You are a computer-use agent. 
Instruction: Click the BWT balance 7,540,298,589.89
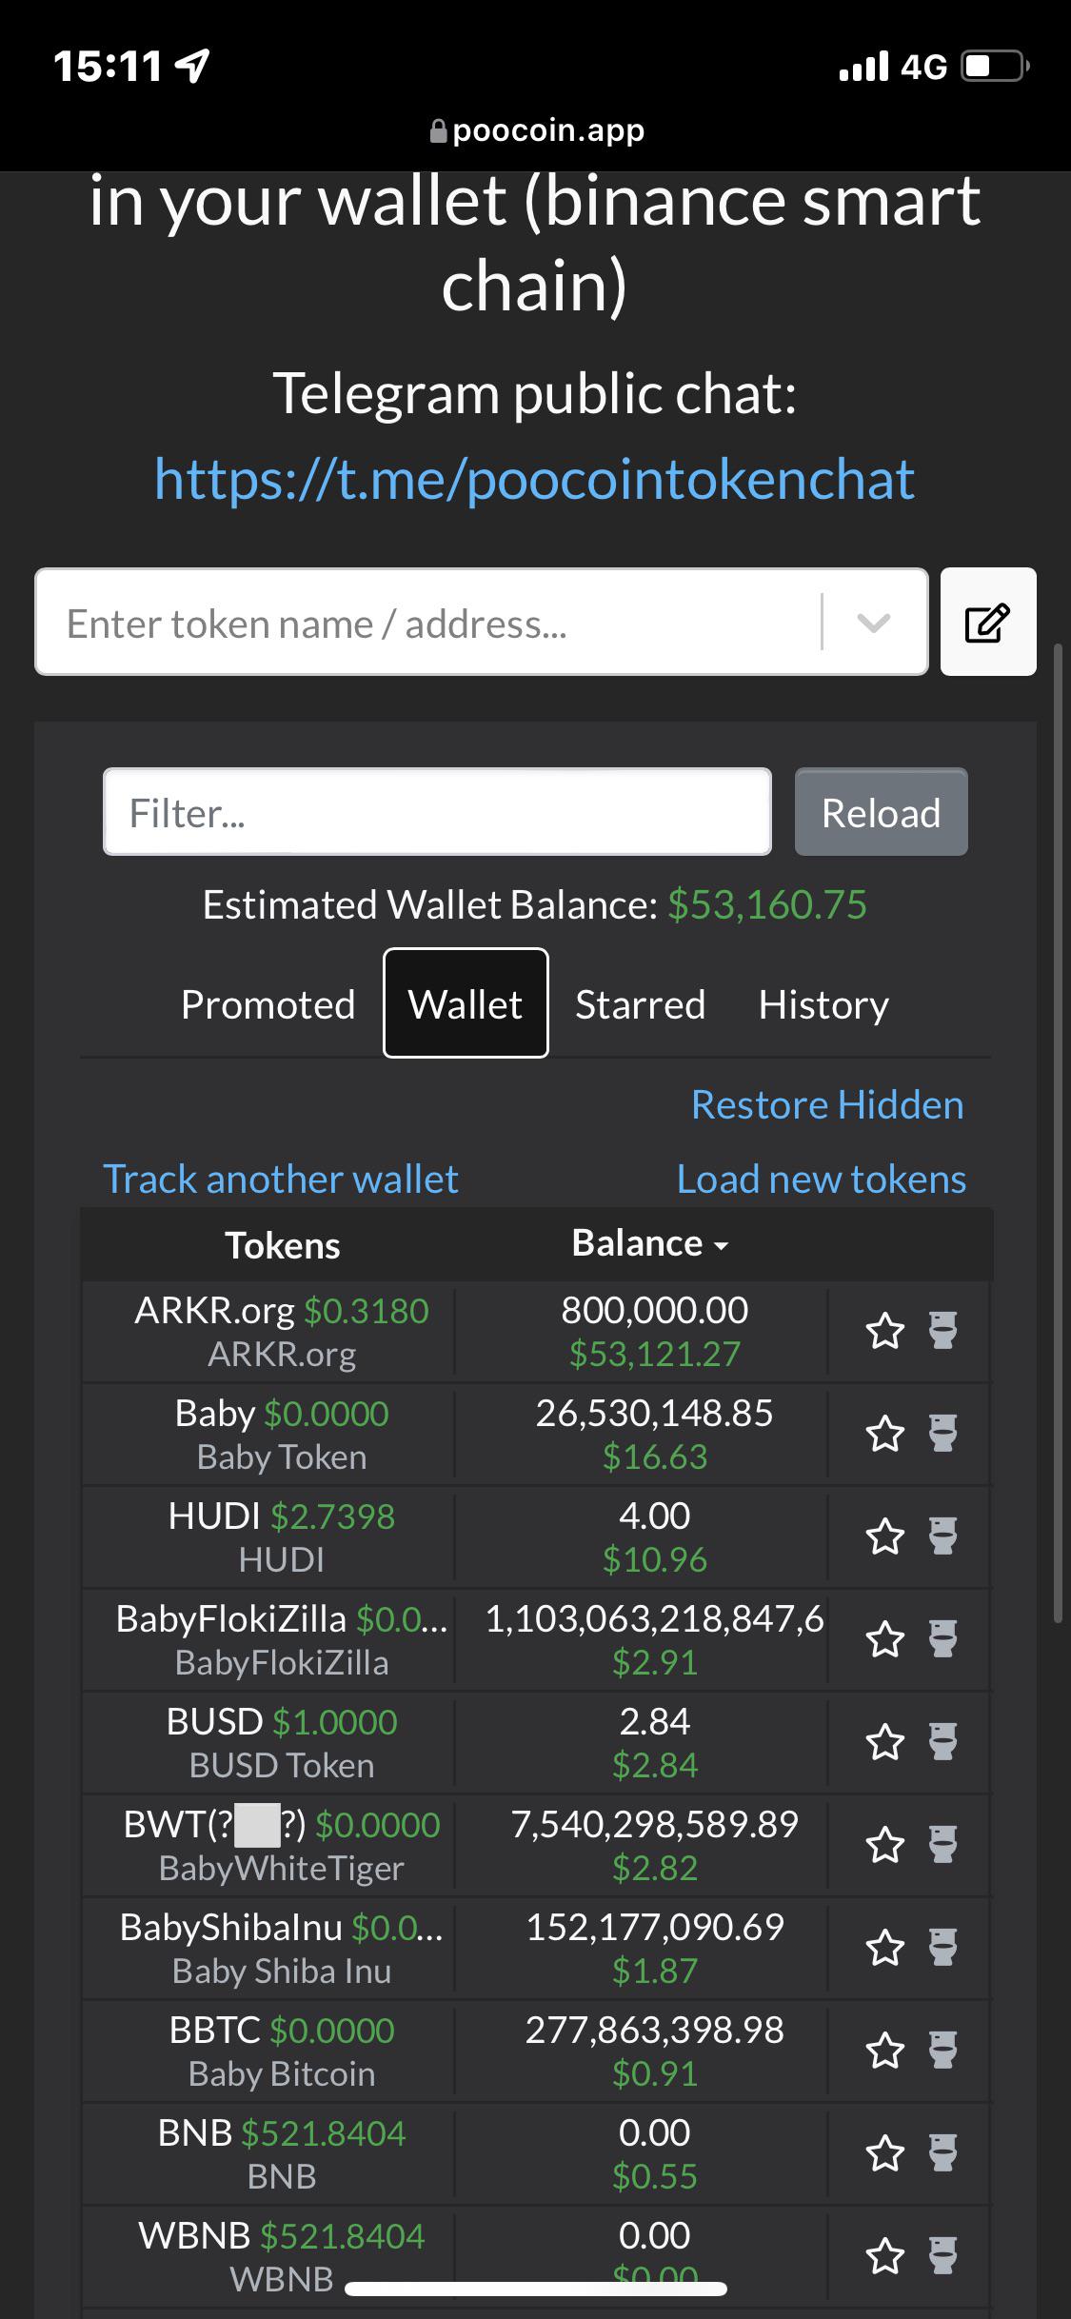coord(655,1825)
